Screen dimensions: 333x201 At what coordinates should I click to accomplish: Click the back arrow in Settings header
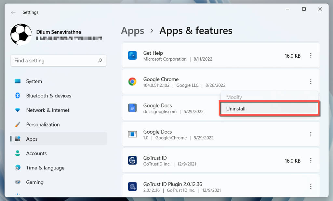pos(13,12)
